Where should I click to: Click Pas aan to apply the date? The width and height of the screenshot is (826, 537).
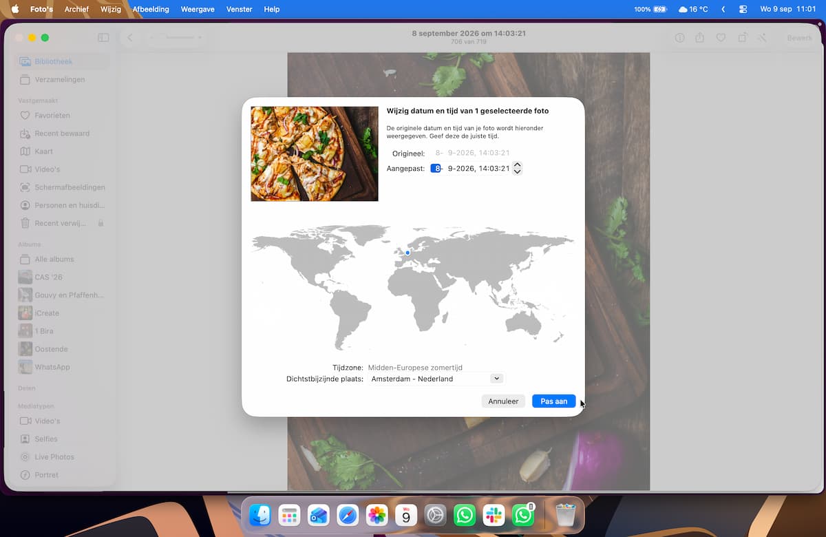click(553, 401)
